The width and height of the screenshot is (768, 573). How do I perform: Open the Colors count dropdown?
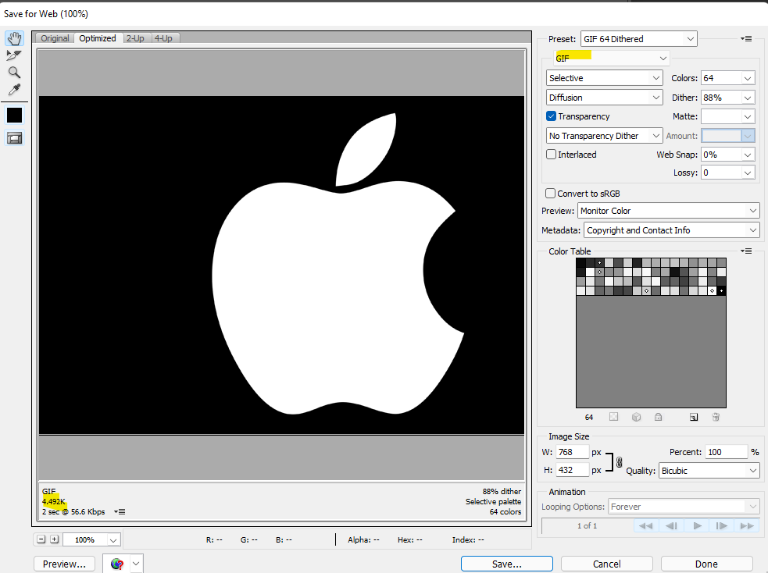748,78
